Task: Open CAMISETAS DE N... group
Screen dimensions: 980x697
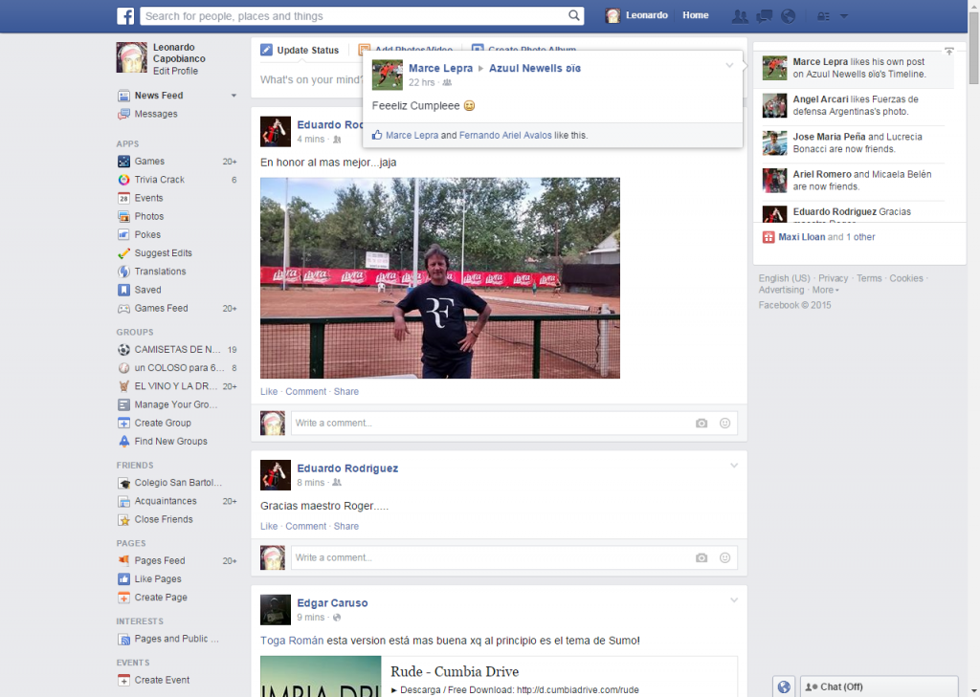Action: click(177, 350)
